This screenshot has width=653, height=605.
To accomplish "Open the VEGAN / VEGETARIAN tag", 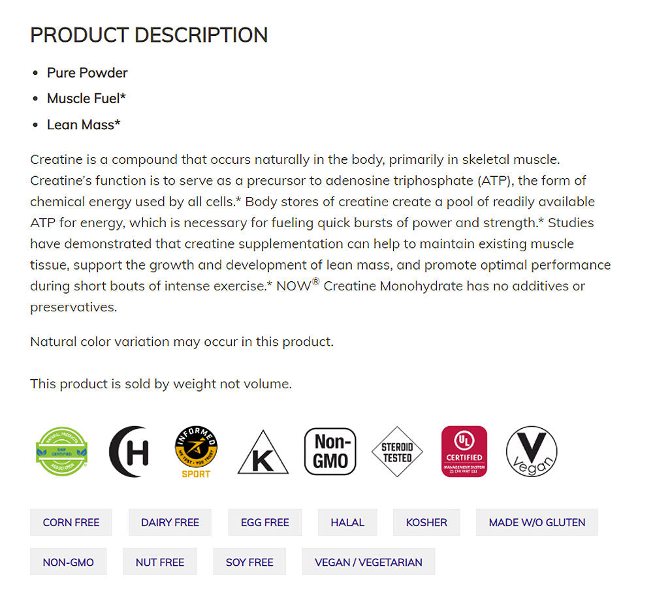I will 368,562.
